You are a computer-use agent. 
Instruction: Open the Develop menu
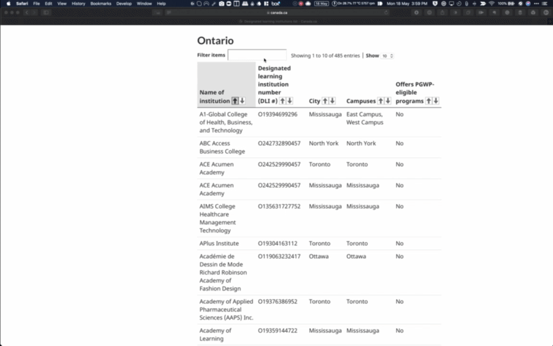[124, 3]
